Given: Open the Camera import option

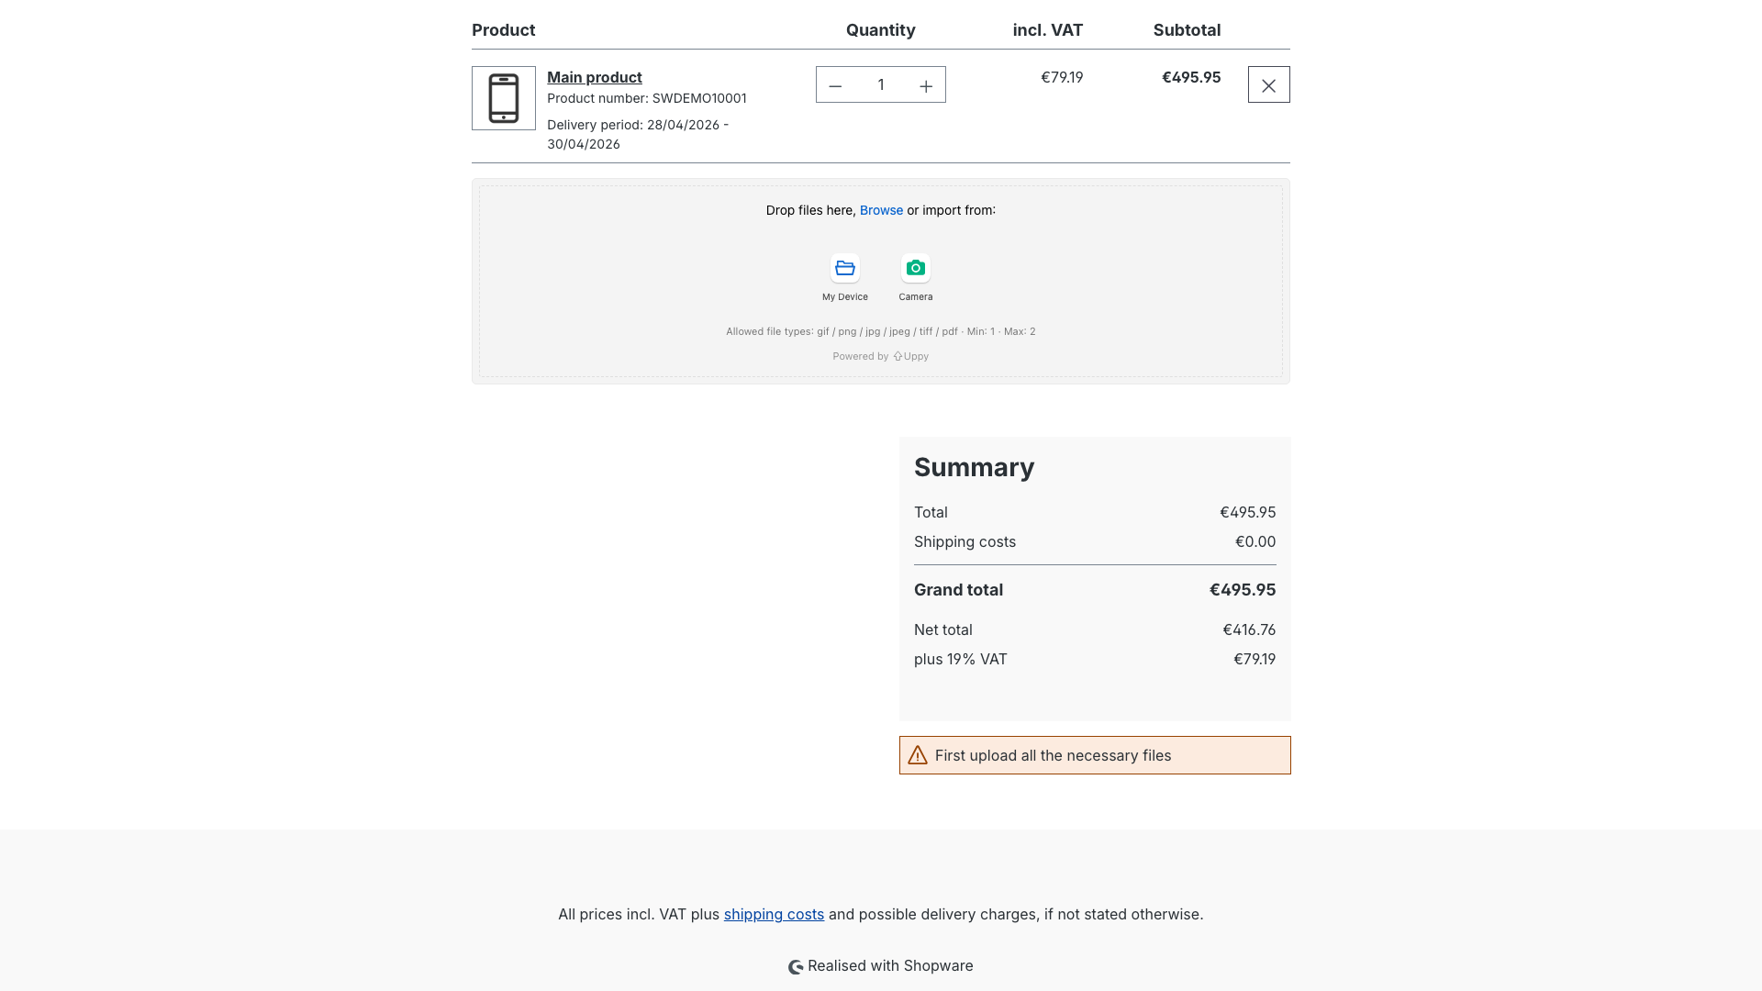Looking at the screenshot, I should coord(915,268).
